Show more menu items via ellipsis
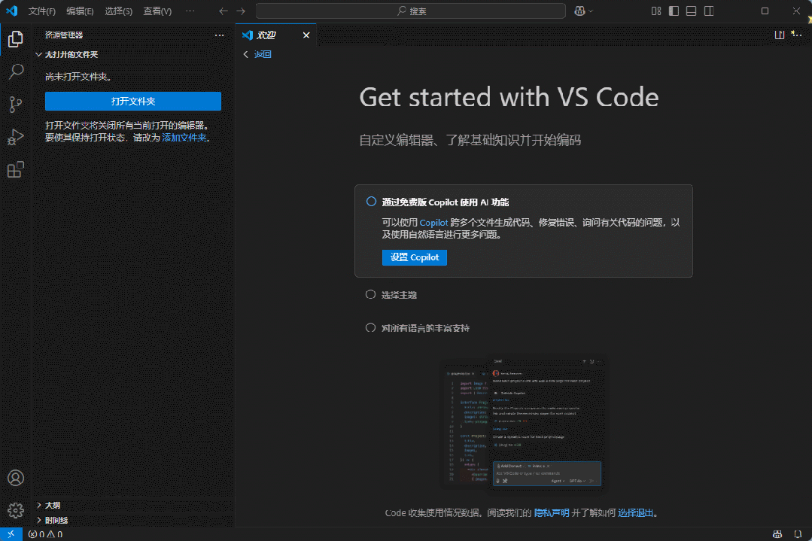812x541 pixels. 190,11
